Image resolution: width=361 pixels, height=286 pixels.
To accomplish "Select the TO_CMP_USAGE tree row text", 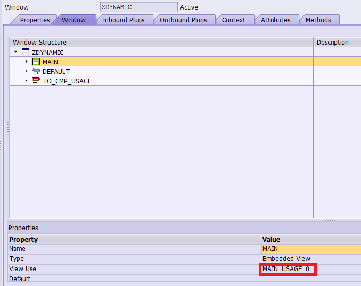I will tap(67, 81).
